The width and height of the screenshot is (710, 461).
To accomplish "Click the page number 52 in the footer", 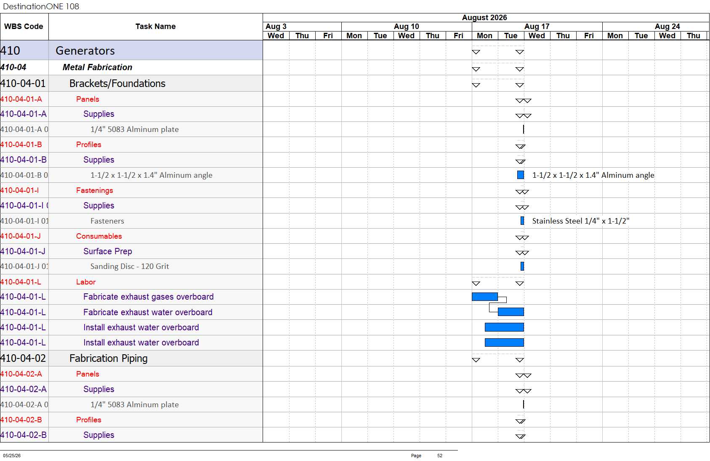I will click(440, 456).
